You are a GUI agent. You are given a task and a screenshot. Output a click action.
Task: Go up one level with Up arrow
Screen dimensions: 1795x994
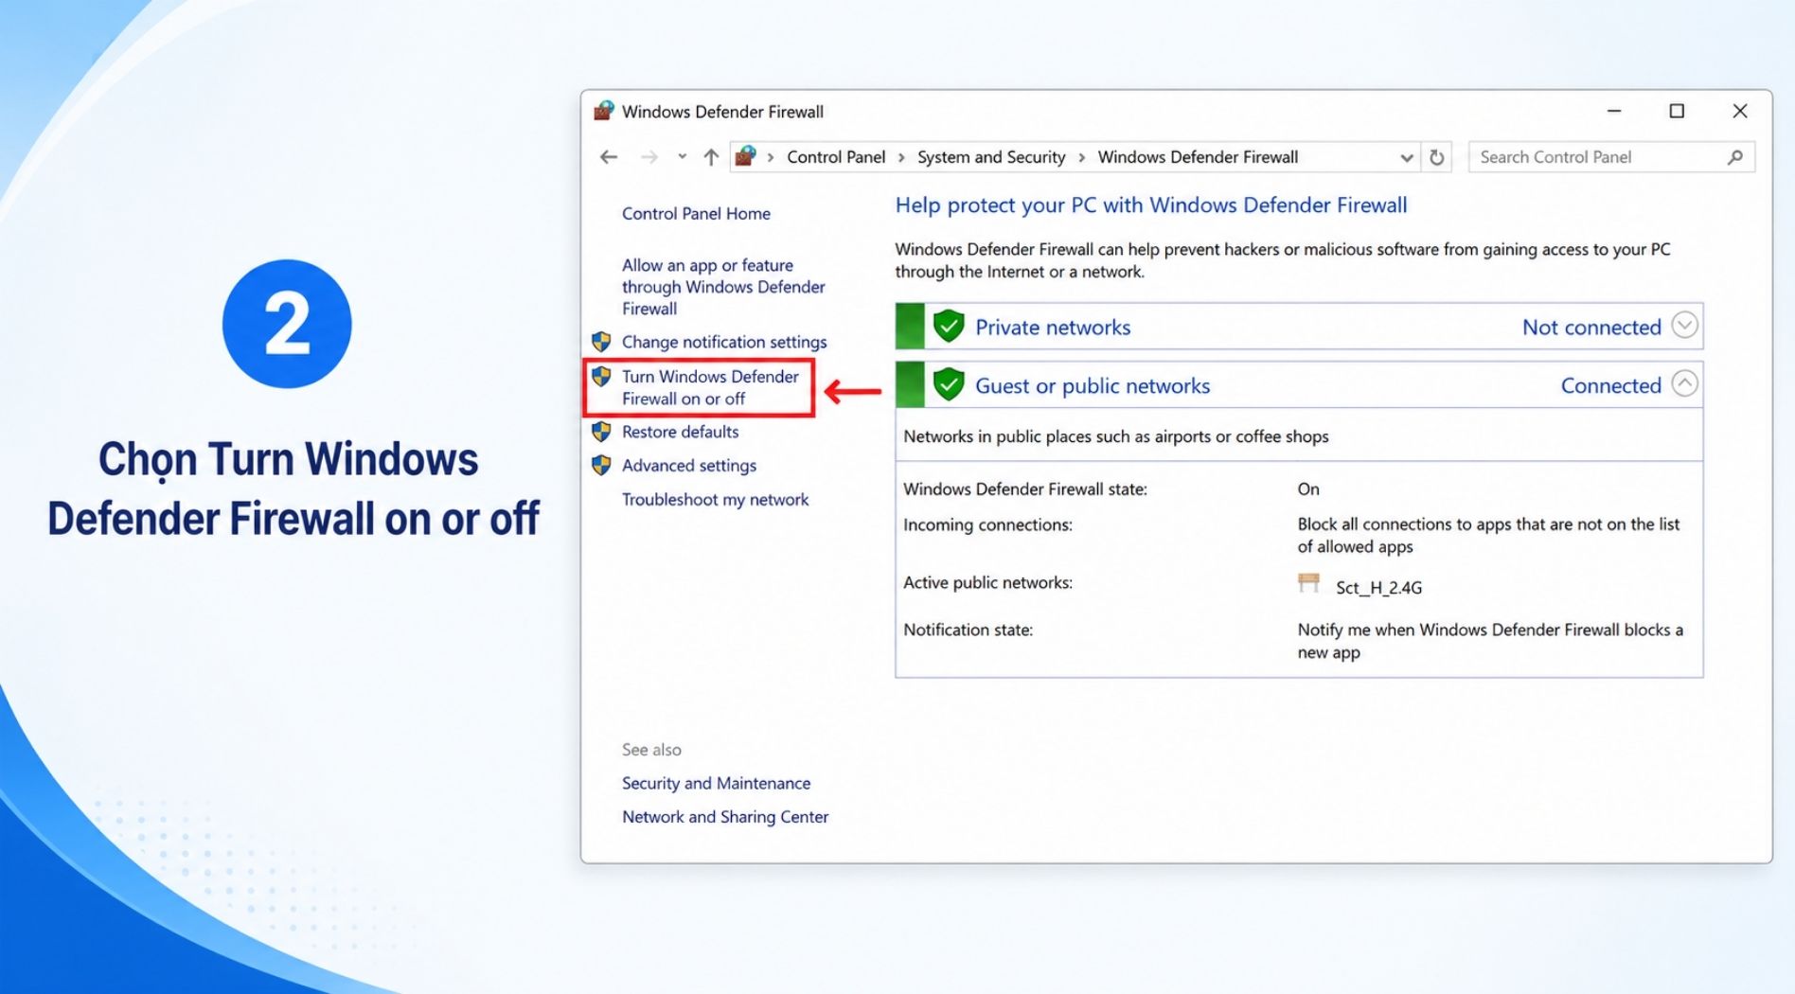[711, 157]
